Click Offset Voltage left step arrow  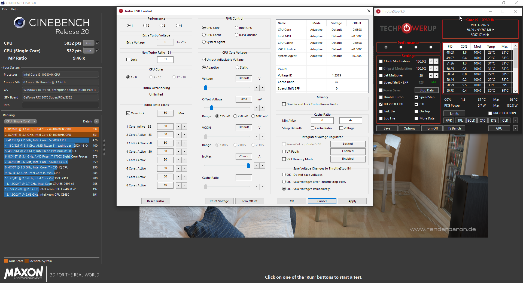point(257,108)
